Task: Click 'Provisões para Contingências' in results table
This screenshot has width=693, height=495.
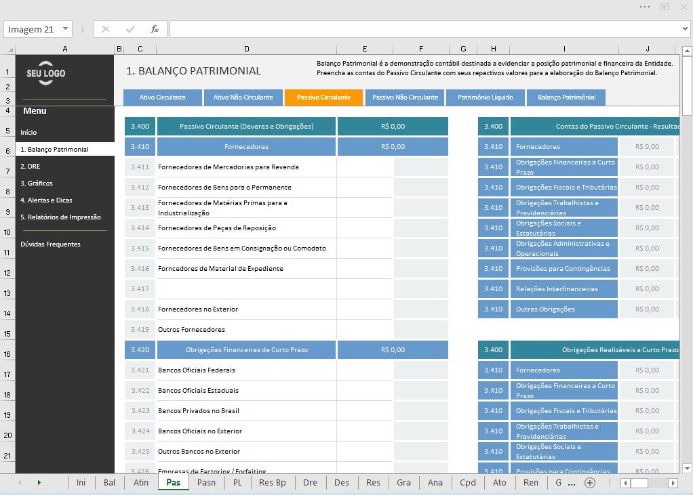Action: 563,269
